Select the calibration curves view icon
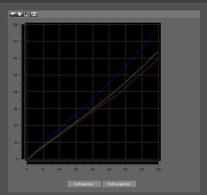This screenshot has height=195, width=207. (27, 14)
